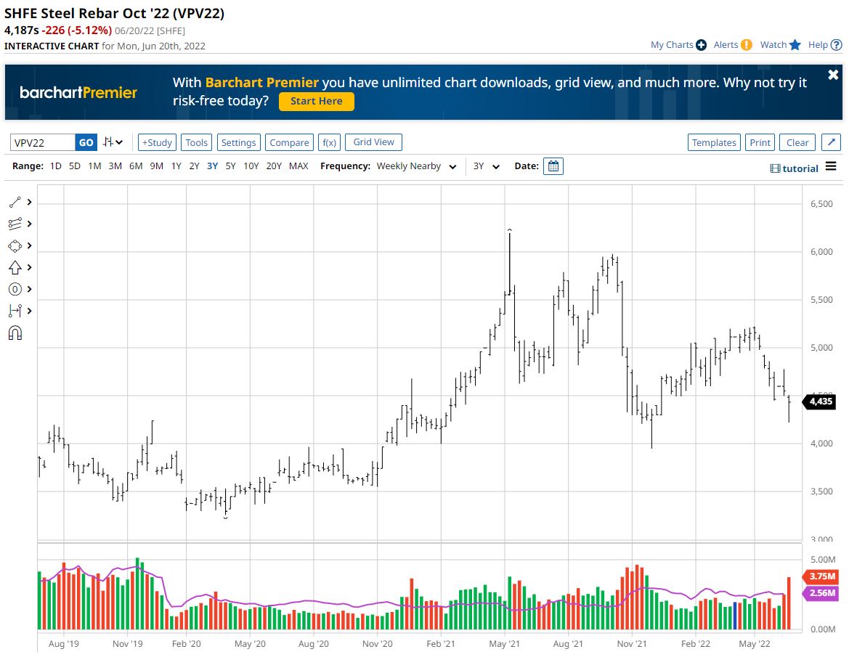This screenshot has width=857, height=665.
Task: Click the +Study button
Action: point(157,142)
